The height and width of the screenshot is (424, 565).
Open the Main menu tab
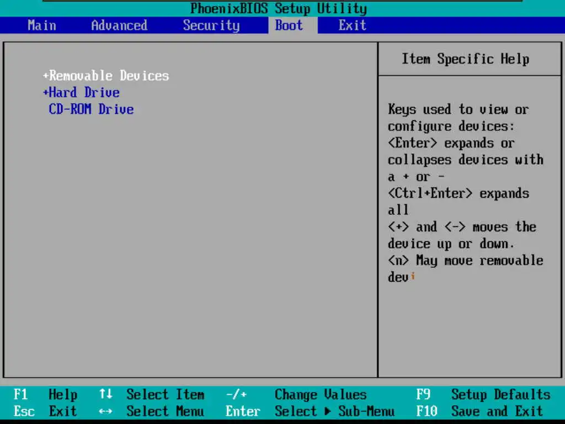[42, 25]
